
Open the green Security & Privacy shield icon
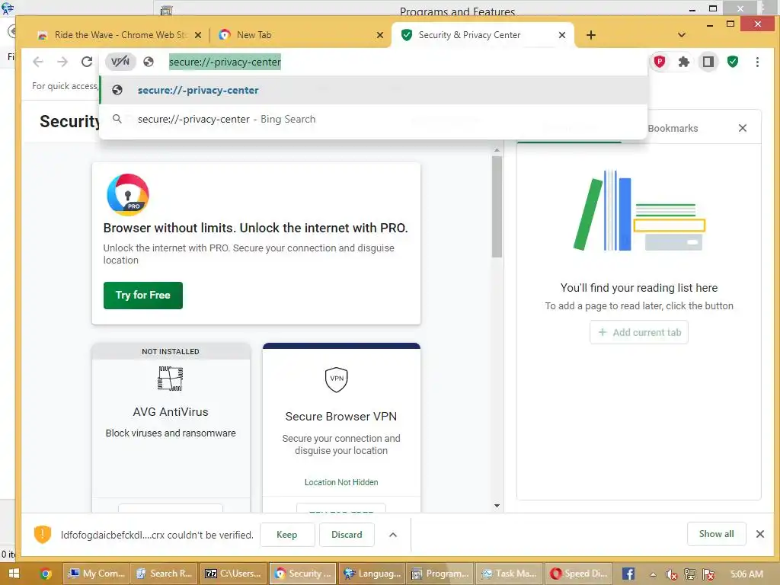click(732, 62)
